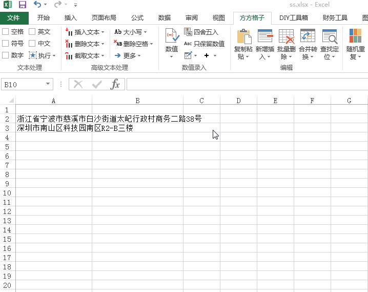This screenshot has height=292, width=368.
Task: Select cell A2 containing the Zhejiang address
Action: tap(54, 119)
